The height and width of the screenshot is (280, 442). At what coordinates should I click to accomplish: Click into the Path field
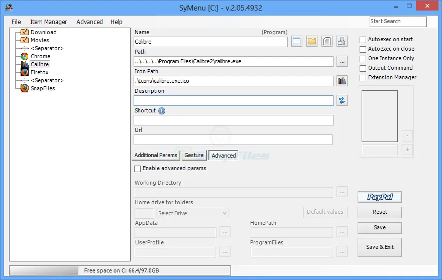pos(234,61)
